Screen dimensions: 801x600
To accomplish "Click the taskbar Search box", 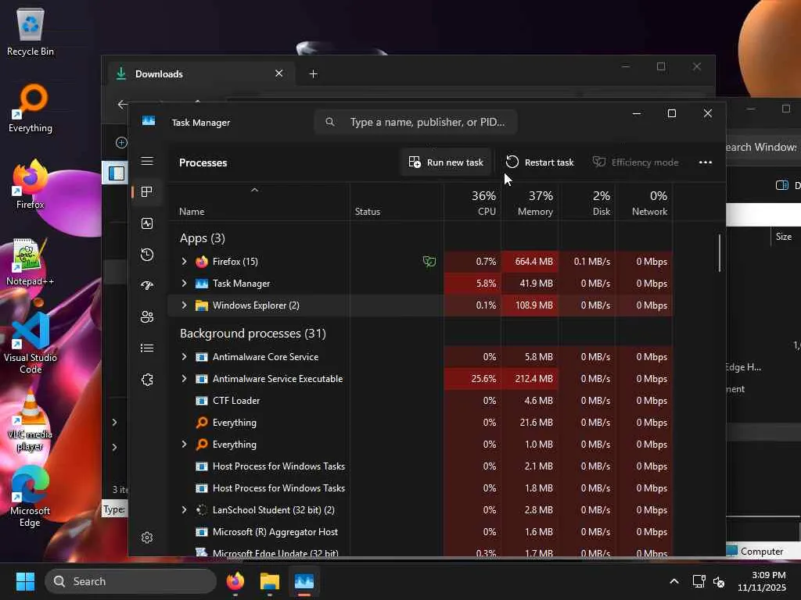I will (131, 581).
